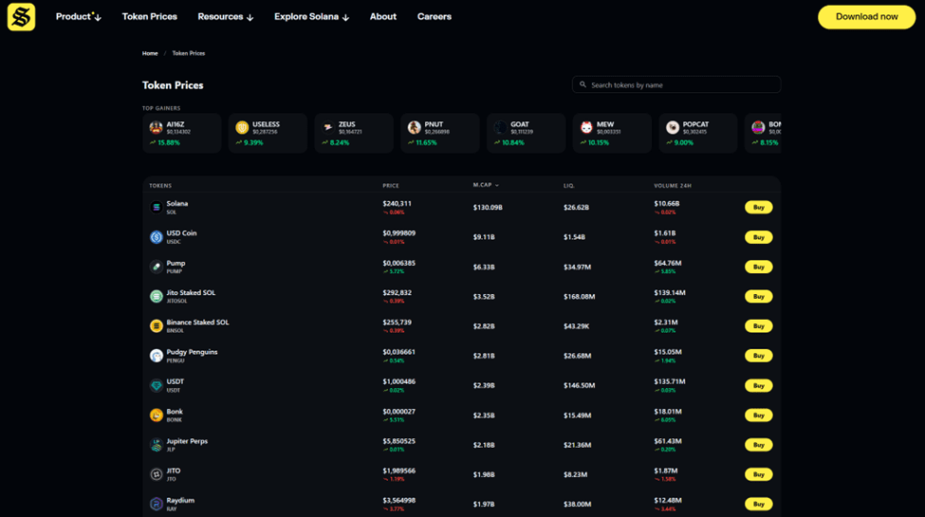Image resolution: width=925 pixels, height=517 pixels.
Task: Click the JITO row Buy button
Action: 759,474
